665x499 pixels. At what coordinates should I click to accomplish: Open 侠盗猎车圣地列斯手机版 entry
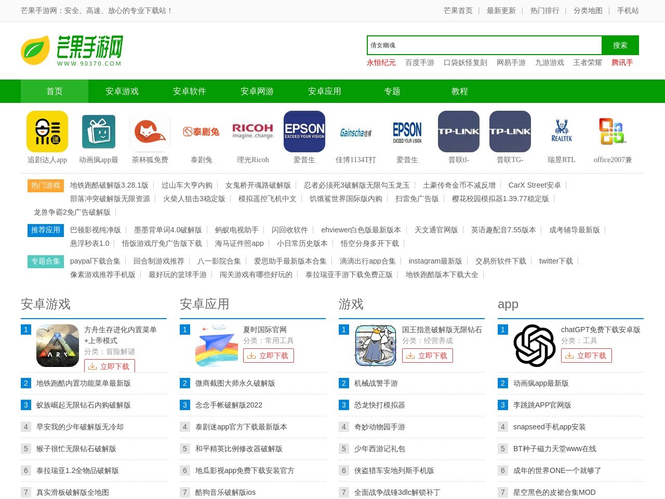point(394,470)
